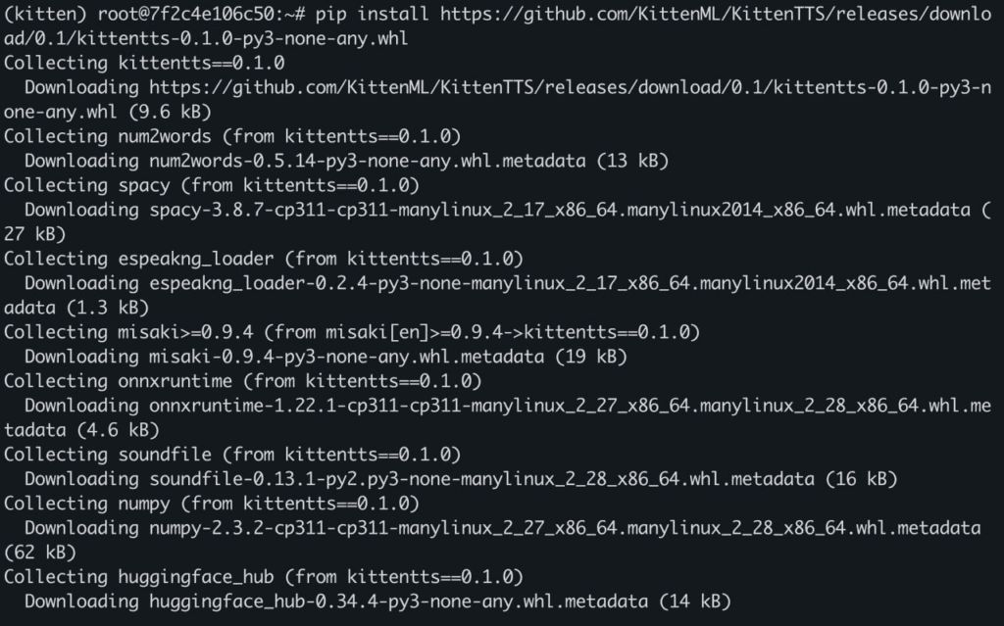This screenshot has height=626, width=1004.
Task: Click the Collecting espeakng_loader line
Action: 263,259
